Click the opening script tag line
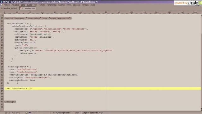This screenshot has height=114, width=202. [x=38, y=18]
